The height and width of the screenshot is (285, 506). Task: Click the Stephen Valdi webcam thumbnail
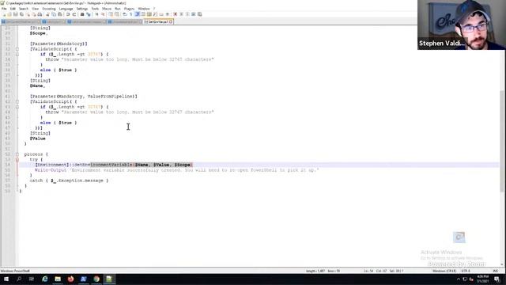(x=462, y=25)
